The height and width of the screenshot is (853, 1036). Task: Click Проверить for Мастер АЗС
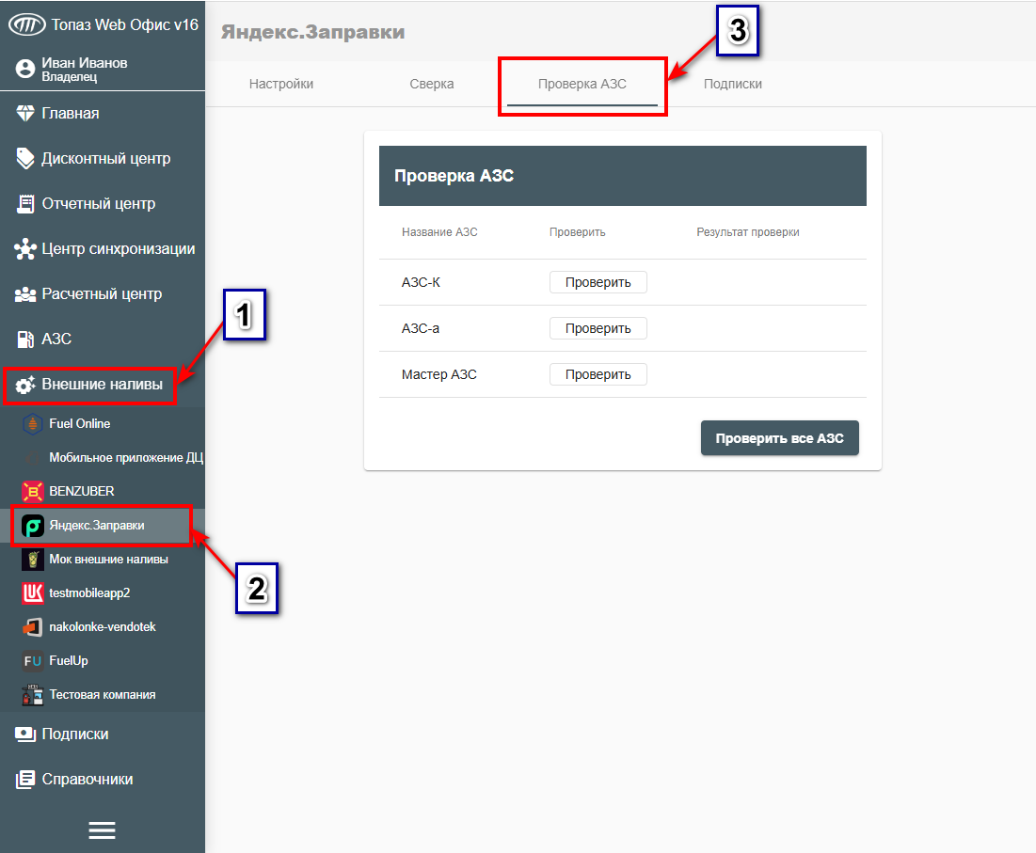pyautogui.click(x=598, y=375)
